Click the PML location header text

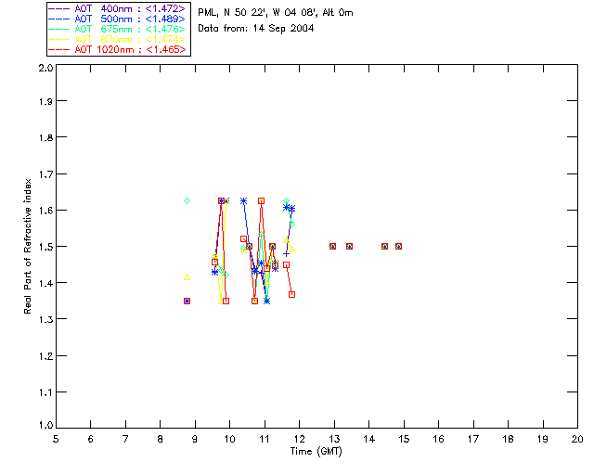276,12
